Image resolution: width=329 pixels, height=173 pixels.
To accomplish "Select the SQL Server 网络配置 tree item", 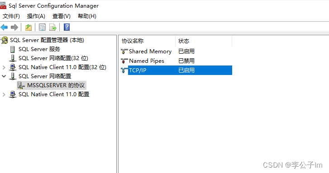I will point(45,76).
